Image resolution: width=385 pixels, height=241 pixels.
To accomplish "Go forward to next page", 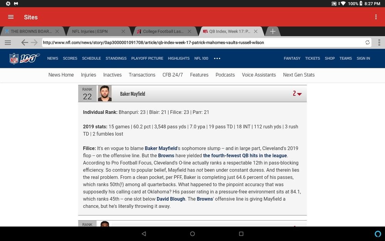I will [x=34, y=42].
